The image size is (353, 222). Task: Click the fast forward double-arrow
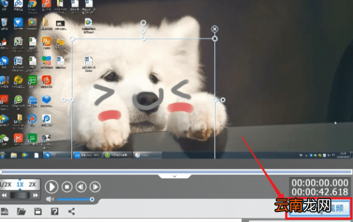coord(35,196)
